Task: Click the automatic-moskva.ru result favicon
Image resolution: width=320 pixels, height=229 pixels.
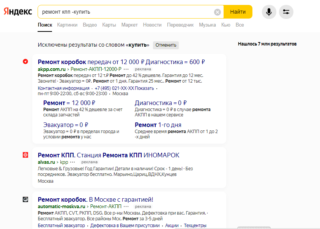Action: (25, 199)
